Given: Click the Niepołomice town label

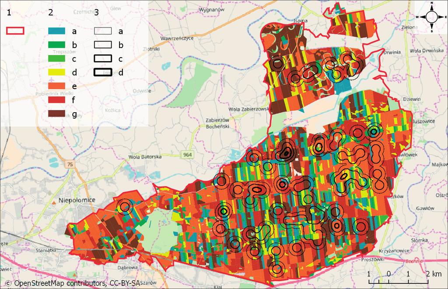Looking at the screenshot, I should tap(77, 200).
